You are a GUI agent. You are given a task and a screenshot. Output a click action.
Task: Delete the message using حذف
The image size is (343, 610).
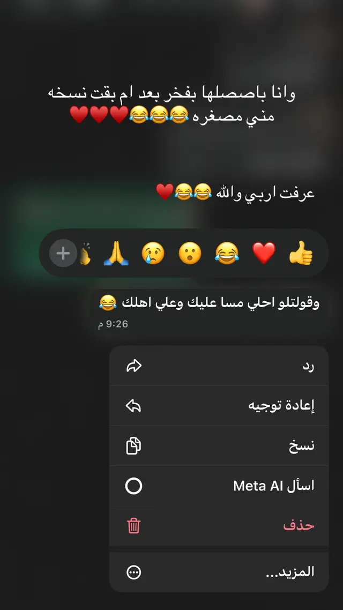click(x=219, y=526)
